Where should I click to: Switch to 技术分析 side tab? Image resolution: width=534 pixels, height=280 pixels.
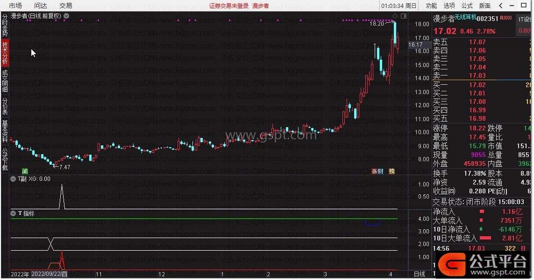click(x=5, y=53)
